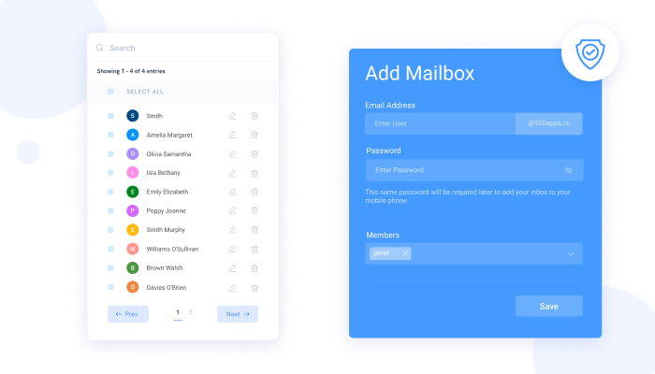Click the edit pencil icon for Smith
Viewport: 655px width, 374px height.
point(233,116)
